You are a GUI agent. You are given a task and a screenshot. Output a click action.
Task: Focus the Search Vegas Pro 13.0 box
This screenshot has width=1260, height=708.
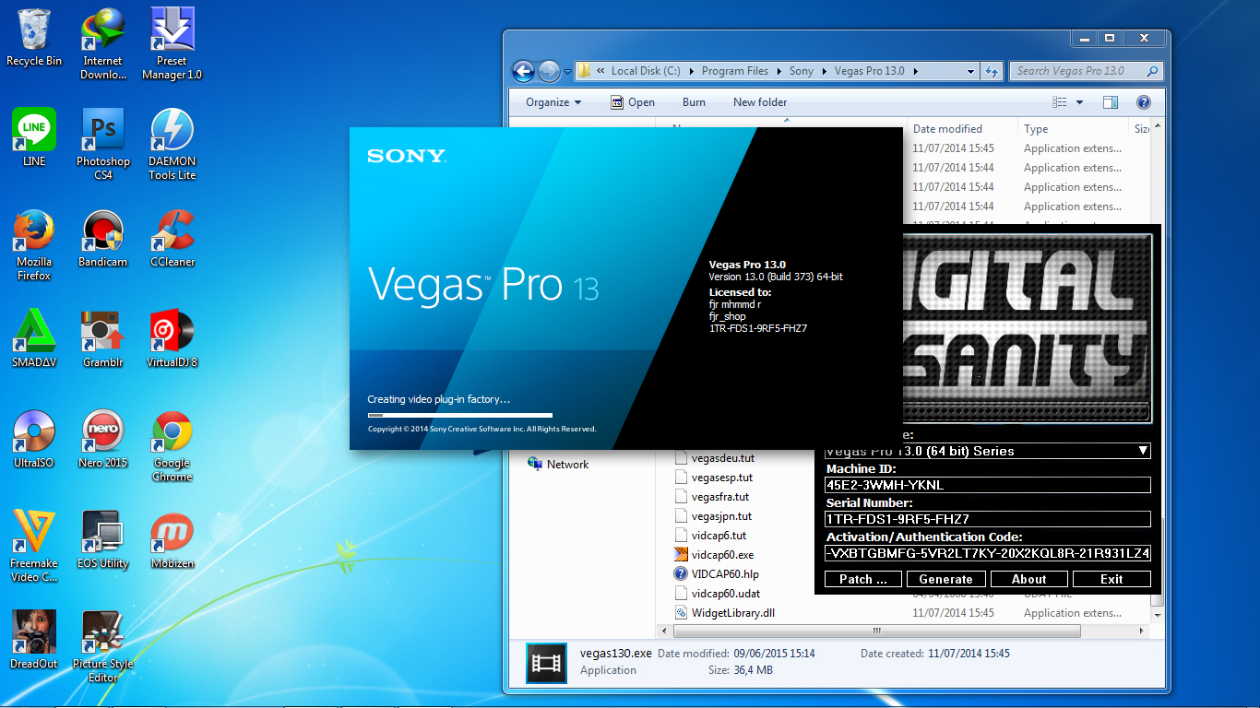pos(1087,71)
